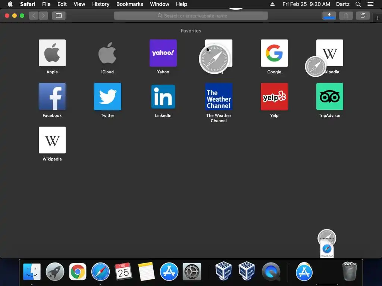Click the search or website address field
The width and height of the screenshot is (382, 286).
coord(191,16)
